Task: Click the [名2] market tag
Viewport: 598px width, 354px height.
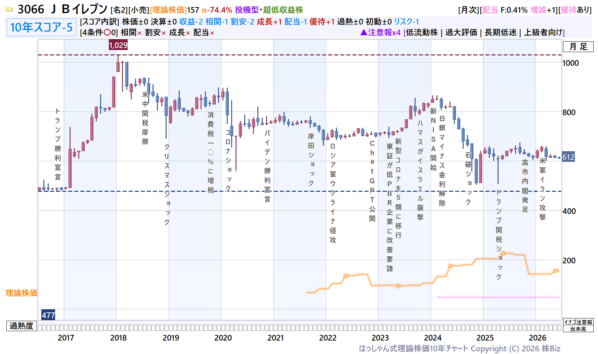Action: pyautogui.click(x=119, y=10)
